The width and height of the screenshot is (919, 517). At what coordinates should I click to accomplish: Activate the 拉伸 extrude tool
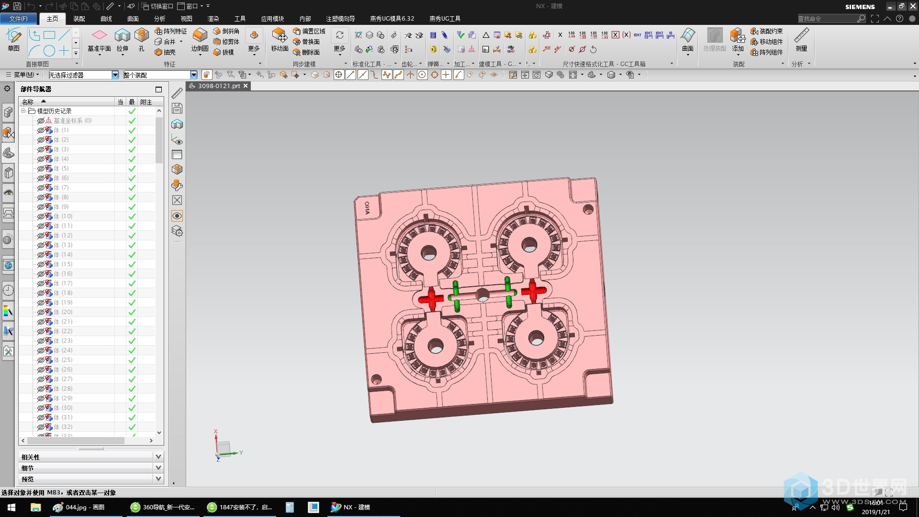pyautogui.click(x=123, y=41)
